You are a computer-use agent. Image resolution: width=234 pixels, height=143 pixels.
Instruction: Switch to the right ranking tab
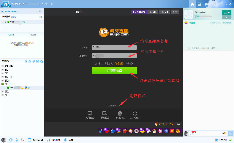[x=33, y=34]
